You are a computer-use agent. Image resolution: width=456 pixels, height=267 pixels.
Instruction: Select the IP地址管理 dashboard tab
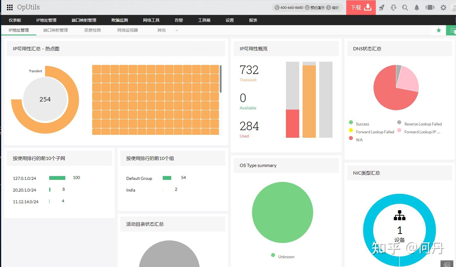pyautogui.click(x=19, y=30)
